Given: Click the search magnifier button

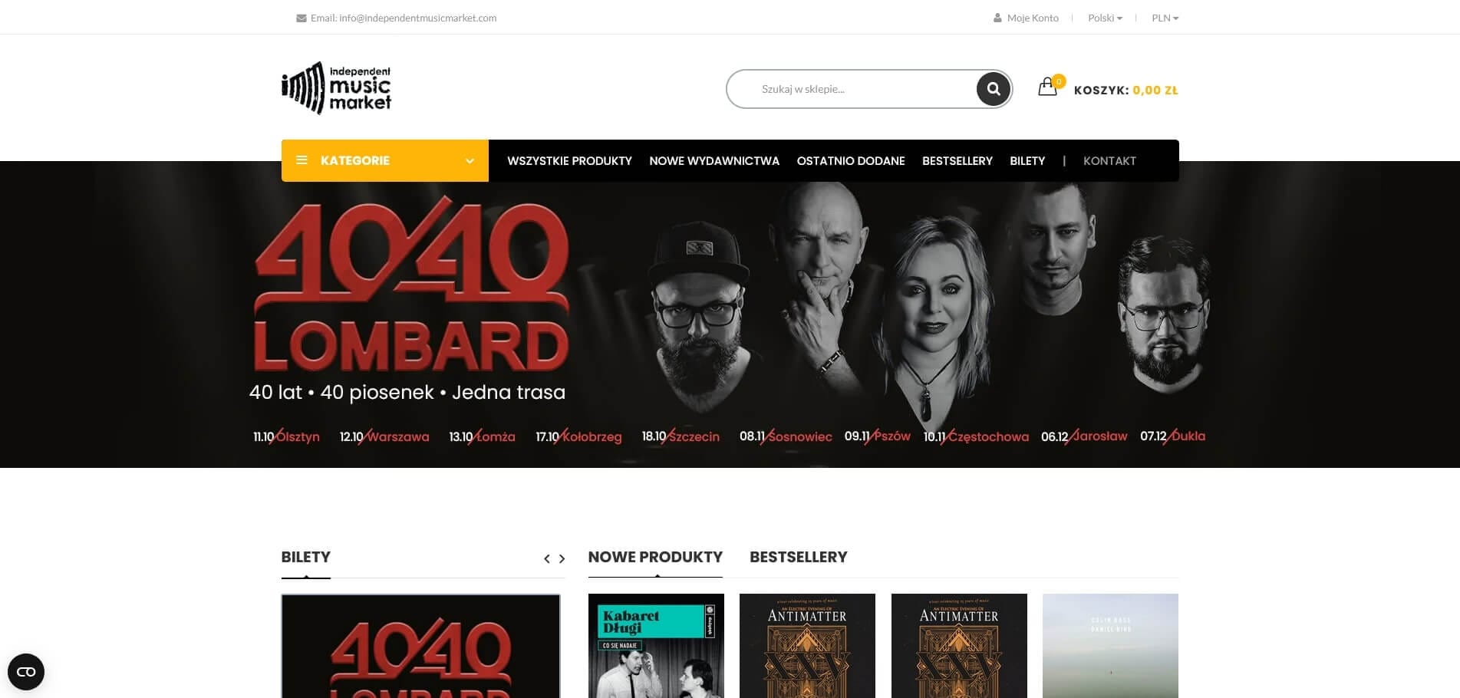Looking at the screenshot, I should pos(993,89).
